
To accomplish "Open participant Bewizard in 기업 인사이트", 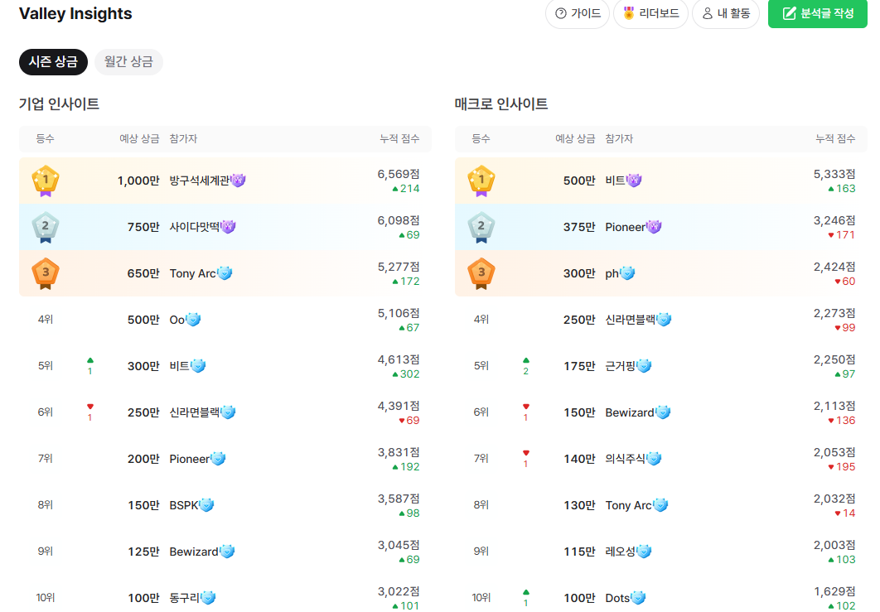I will click(x=193, y=552).
